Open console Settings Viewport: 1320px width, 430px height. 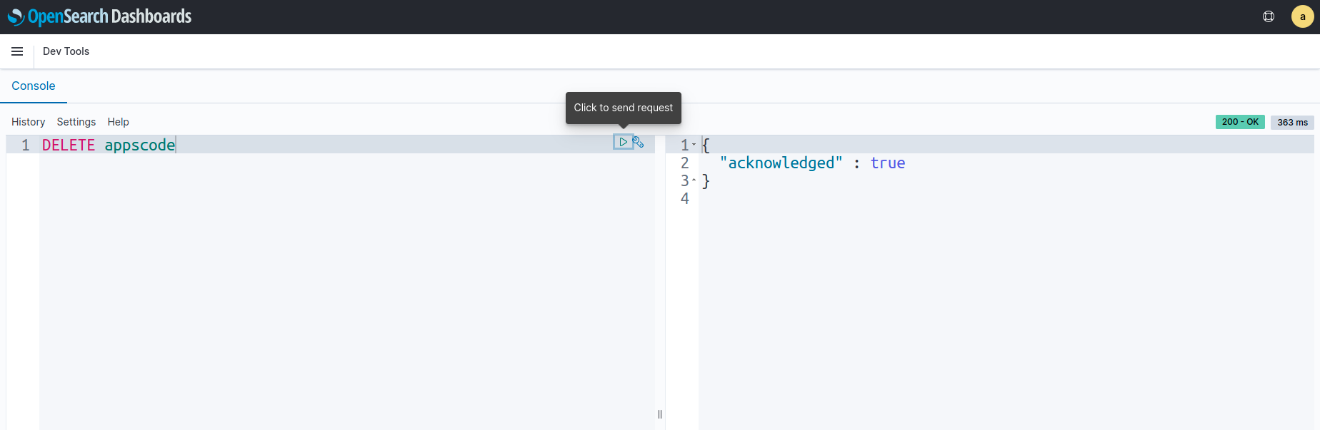pos(76,122)
